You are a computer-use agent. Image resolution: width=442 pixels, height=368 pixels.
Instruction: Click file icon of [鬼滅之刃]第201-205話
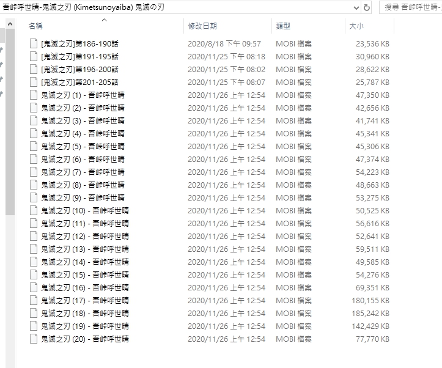[x=34, y=83]
